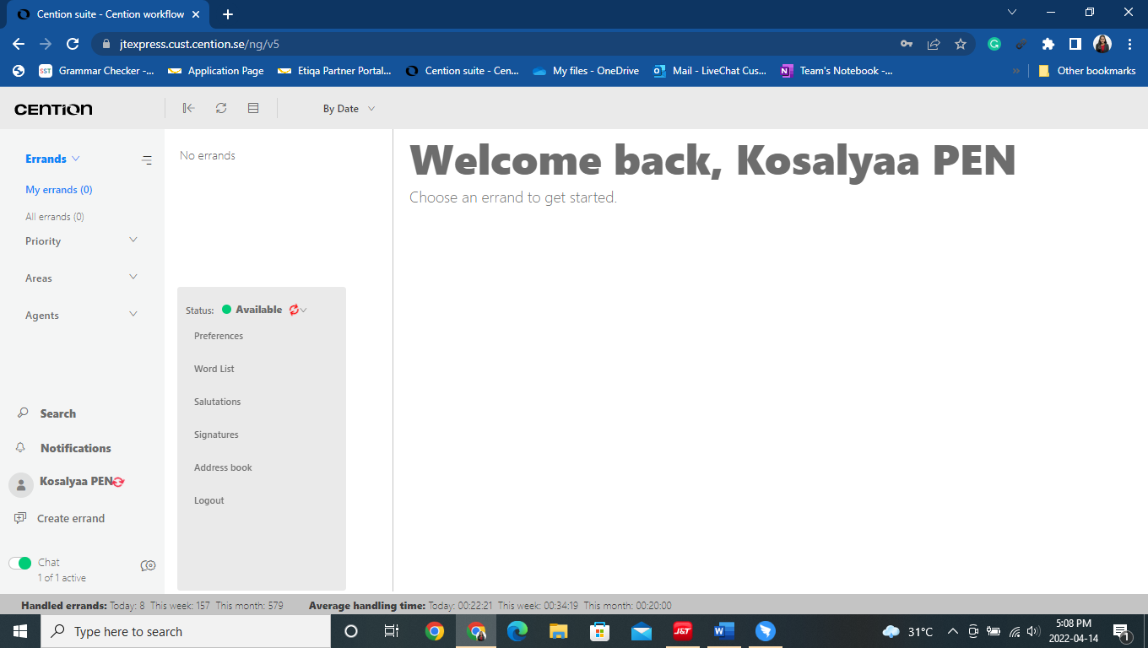The image size is (1148, 648).
Task: Toggle the Chat switch off
Action: coord(20,563)
